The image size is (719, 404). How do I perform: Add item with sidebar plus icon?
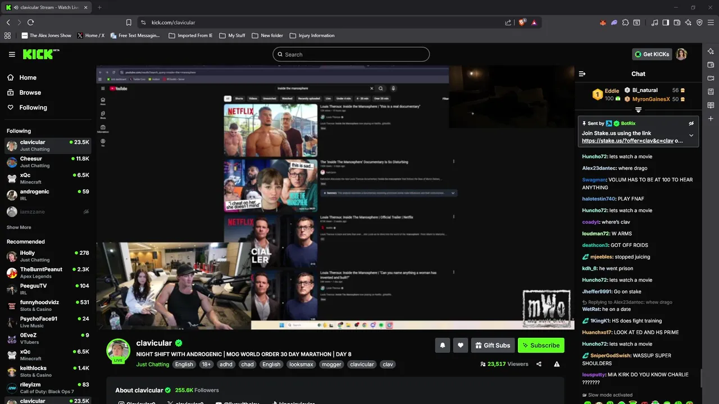711,118
